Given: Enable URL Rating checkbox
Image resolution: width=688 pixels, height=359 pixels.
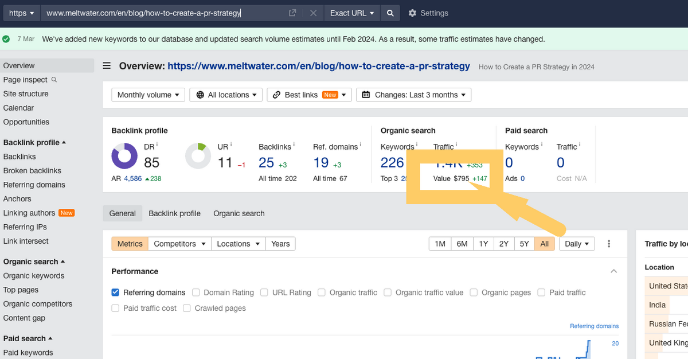Looking at the screenshot, I should point(264,292).
